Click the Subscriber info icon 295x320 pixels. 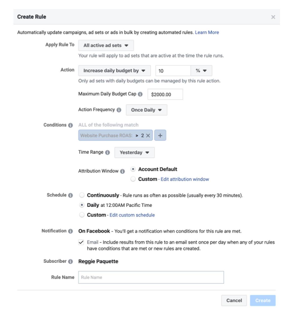[71, 261]
